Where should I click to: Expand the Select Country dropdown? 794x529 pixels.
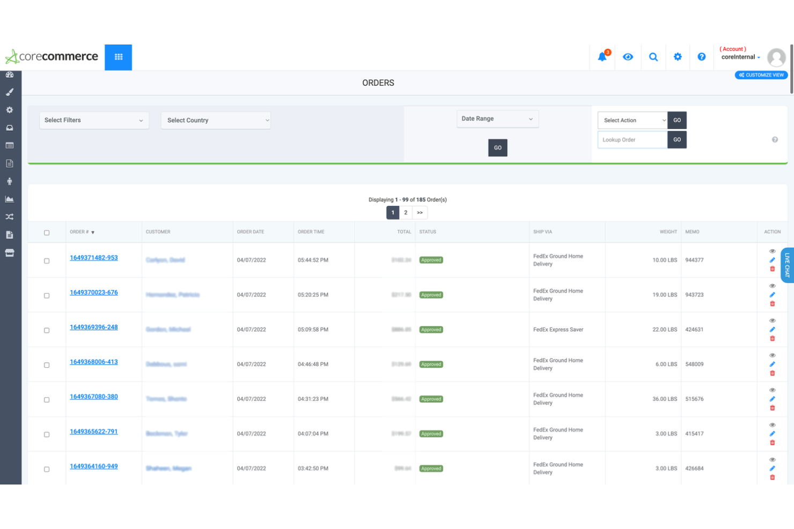click(x=216, y=120)
